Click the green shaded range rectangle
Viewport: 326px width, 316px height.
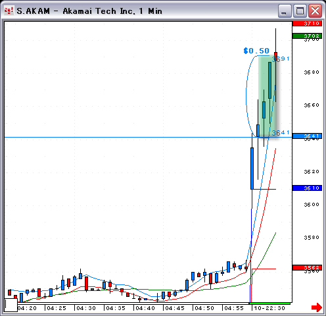pos(267,97)
